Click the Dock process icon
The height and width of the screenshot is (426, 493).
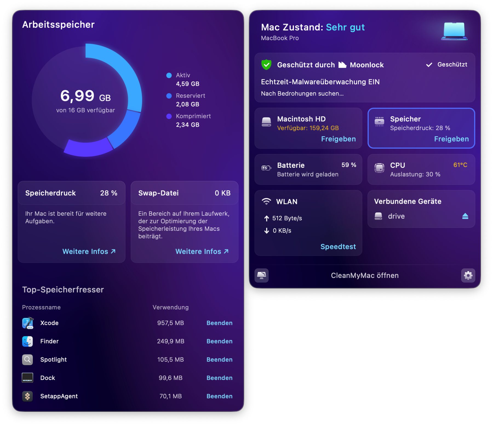(28, 378)
